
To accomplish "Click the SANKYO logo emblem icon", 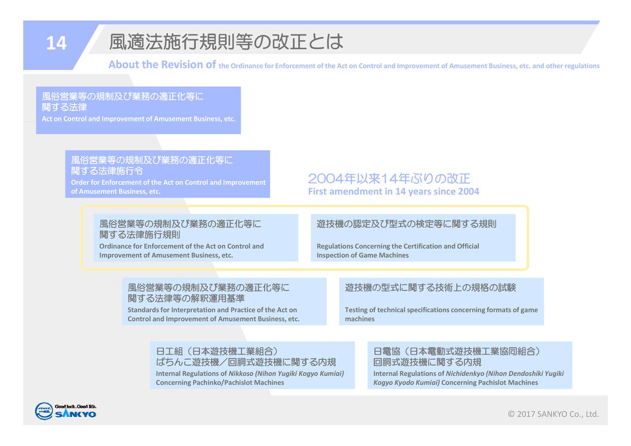I will 43,411.
